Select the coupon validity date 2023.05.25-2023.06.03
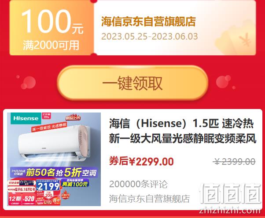 point(149,36)
